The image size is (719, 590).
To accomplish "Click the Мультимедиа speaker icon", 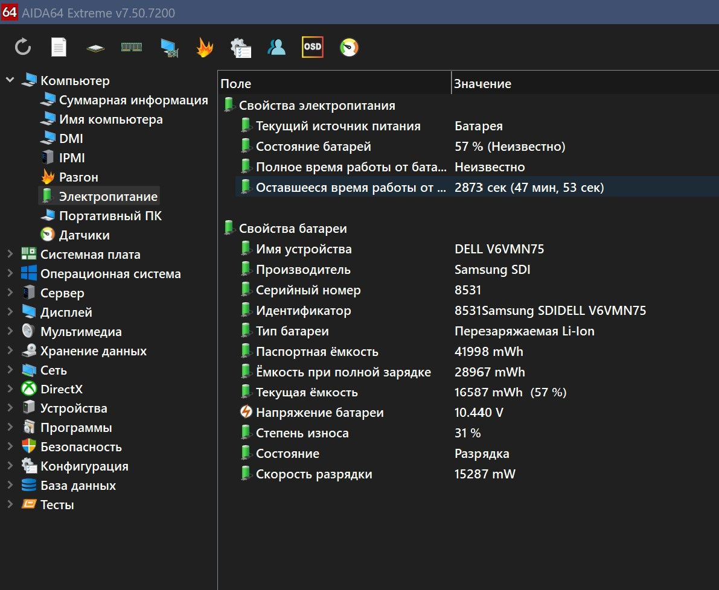I will tap(28, 331).
